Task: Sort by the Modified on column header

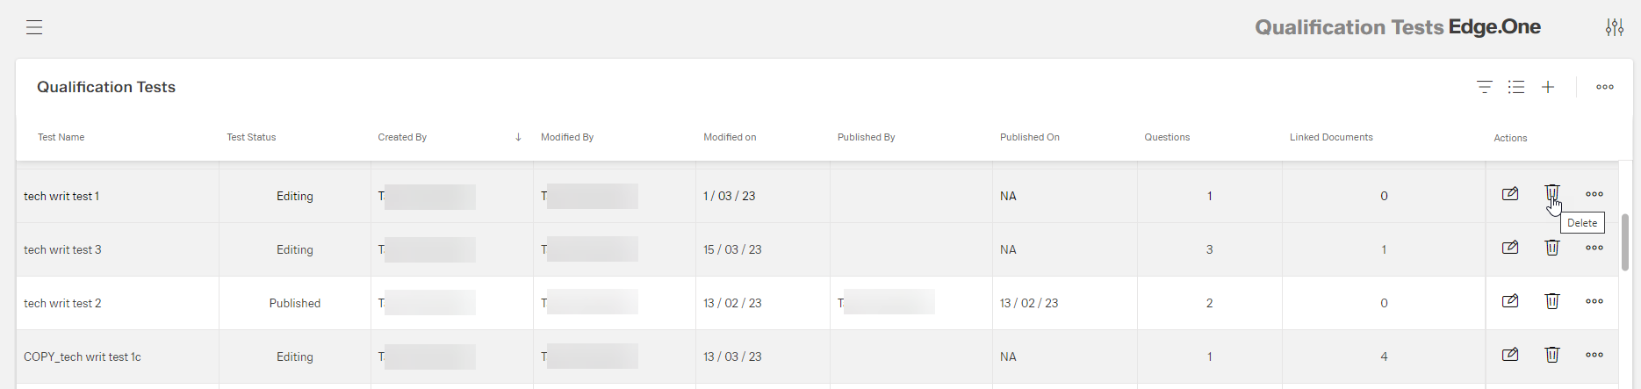Action: [x=730, y=137]
